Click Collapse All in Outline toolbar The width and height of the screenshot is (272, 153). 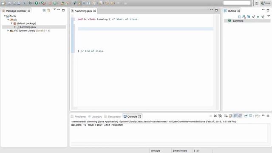pyautogui.click(x=239, y=17)
